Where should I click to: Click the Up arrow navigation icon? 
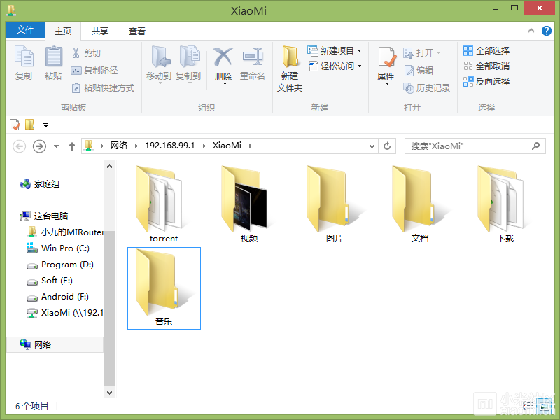[x=71, y=146]
